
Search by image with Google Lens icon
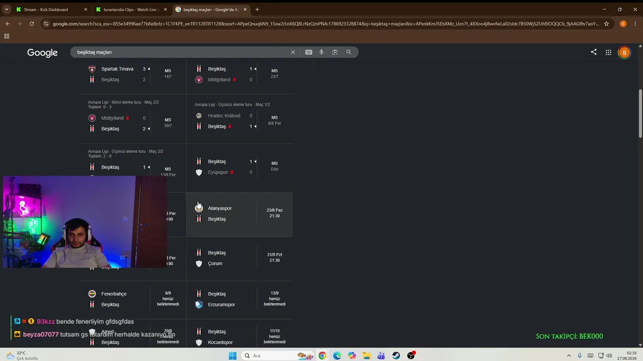coord(335,52)
